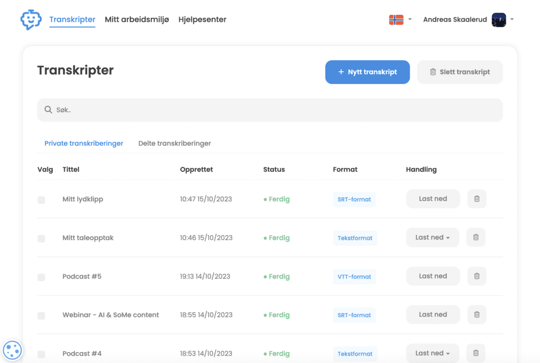Click Andreas Skaalerud profile avatar
Viewport: 540px width, 363px height.
[499, 20]
